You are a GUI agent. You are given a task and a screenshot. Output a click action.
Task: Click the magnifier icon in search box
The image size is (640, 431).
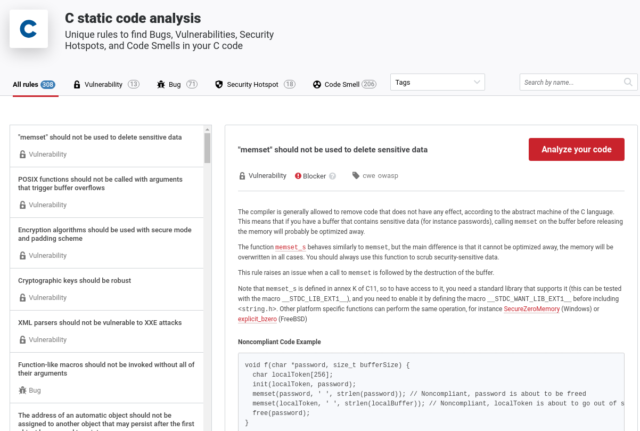628,82
